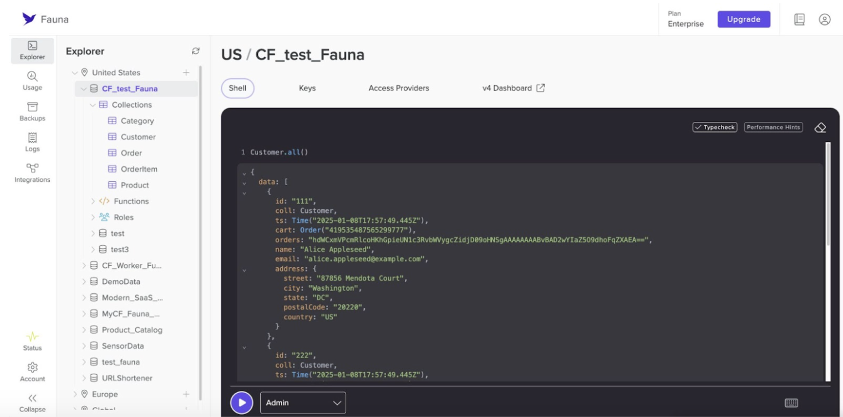
Task: Click the shell output scrollbar
Action: tap(829, 194)
